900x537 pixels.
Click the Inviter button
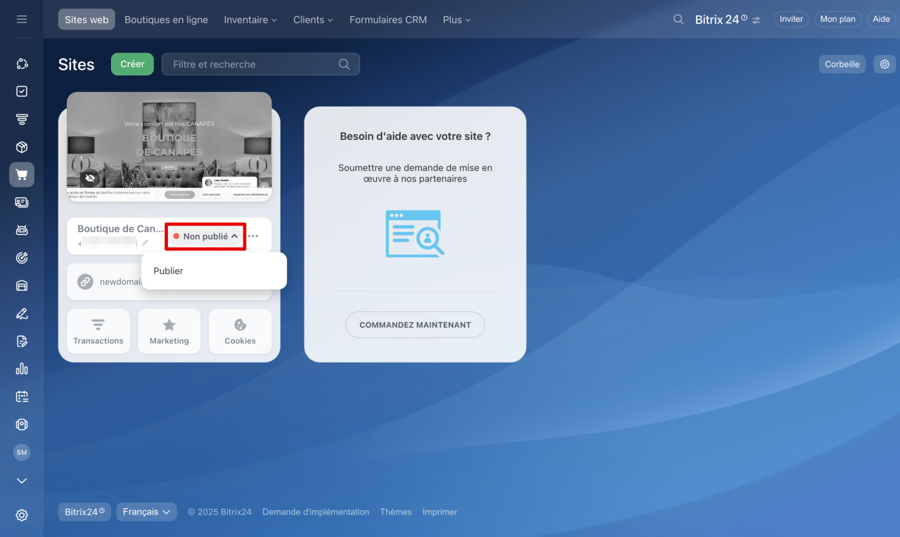tap(791, 20)
